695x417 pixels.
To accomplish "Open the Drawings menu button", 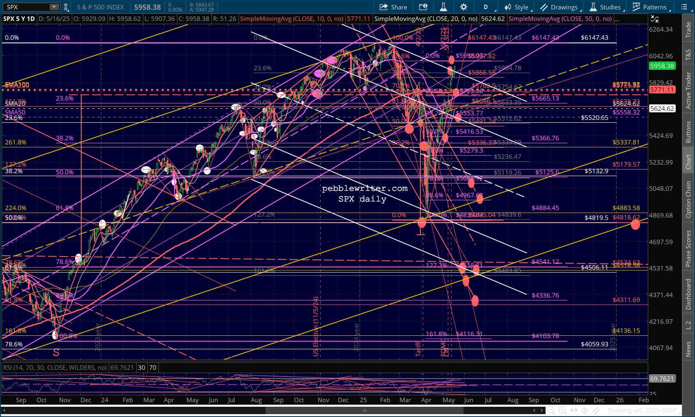I will pyautogui.click(x=559, y=7).
